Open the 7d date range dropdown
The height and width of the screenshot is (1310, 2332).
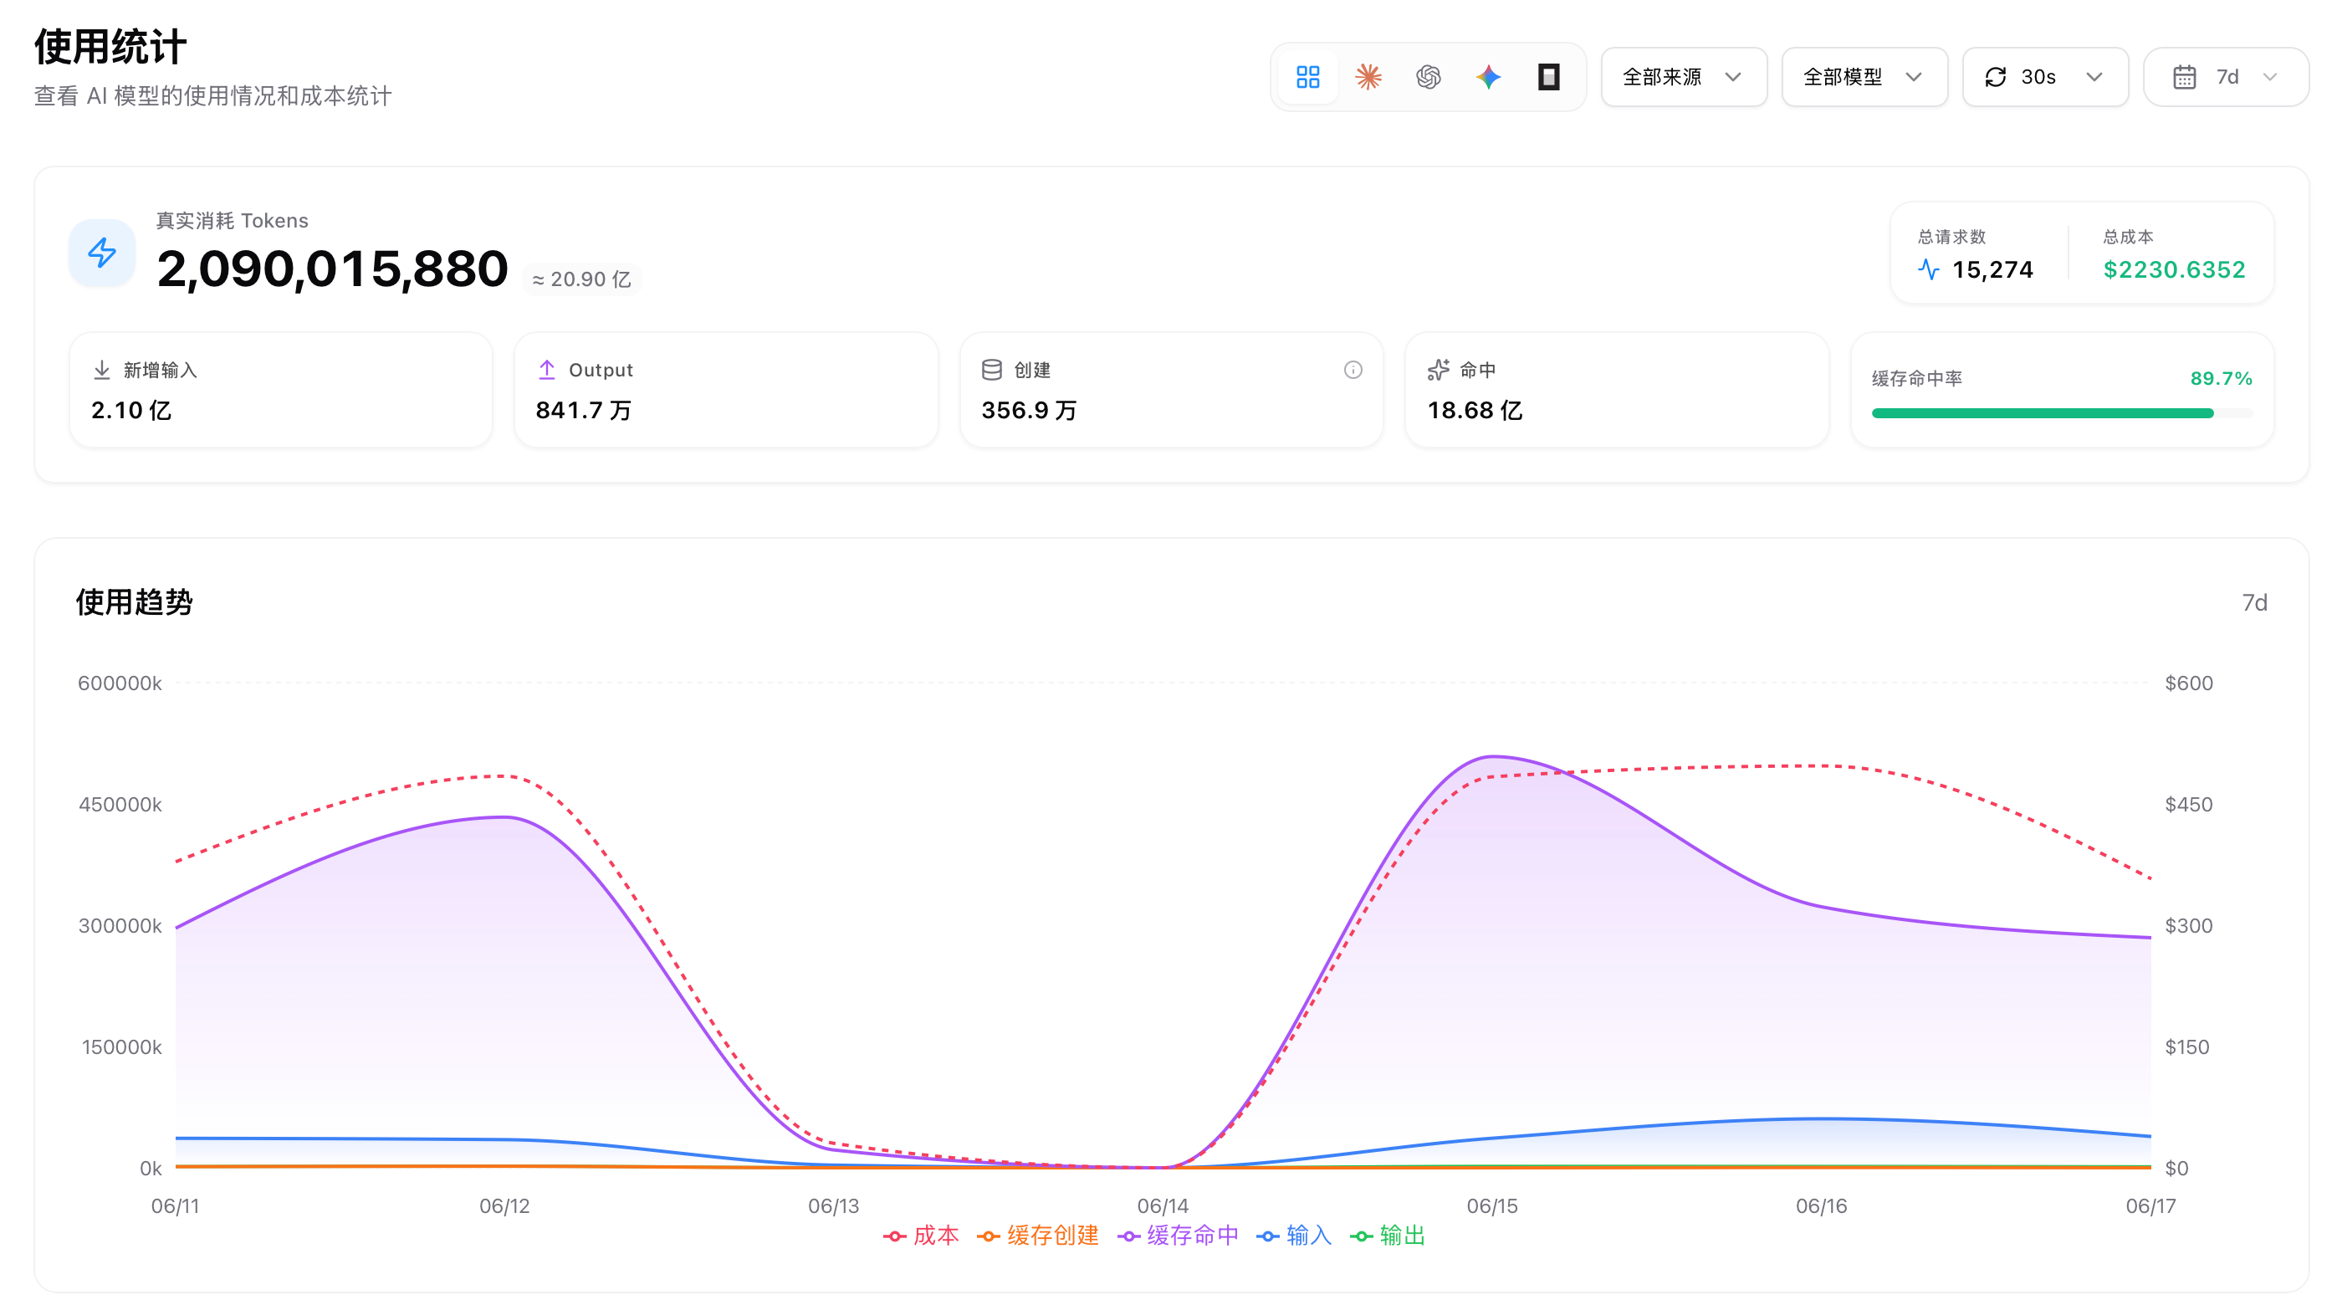coord(2225,77)
